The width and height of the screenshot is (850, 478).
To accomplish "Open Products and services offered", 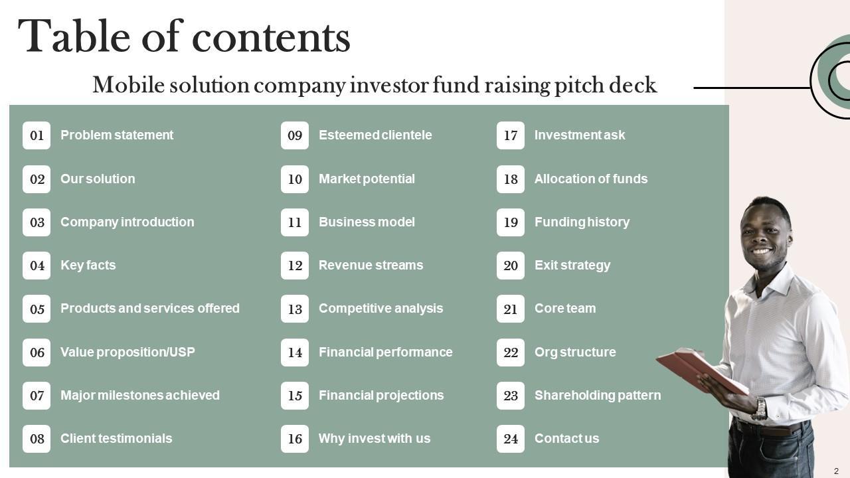I will pos(150,309).
